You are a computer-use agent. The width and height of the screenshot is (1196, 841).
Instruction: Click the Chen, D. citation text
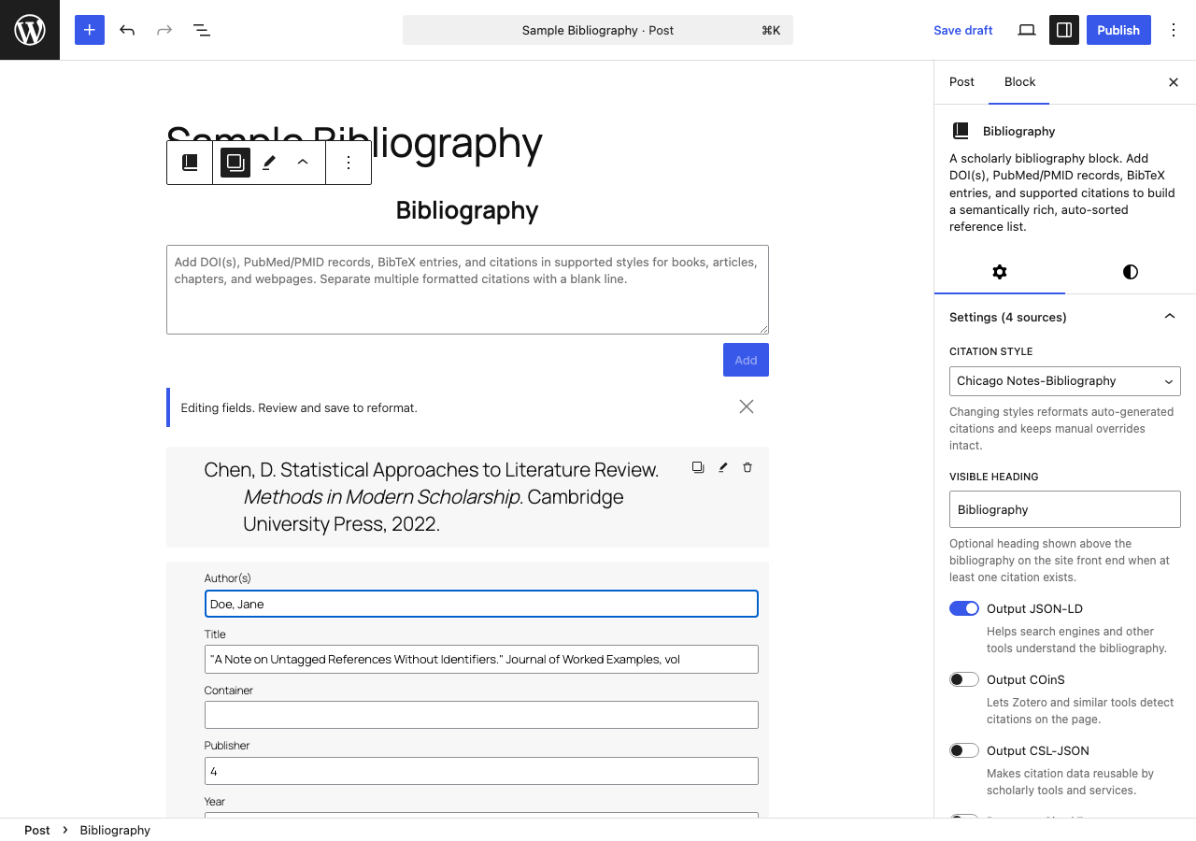(x=432, y=497)
